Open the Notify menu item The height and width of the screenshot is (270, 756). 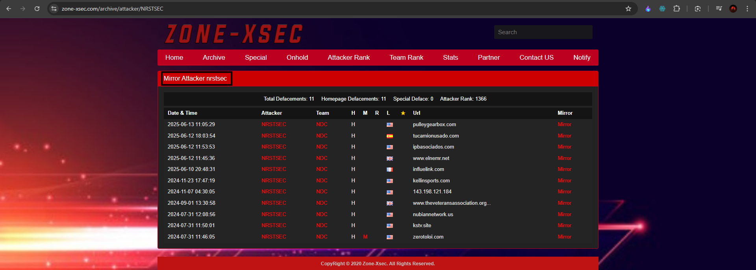582,57
